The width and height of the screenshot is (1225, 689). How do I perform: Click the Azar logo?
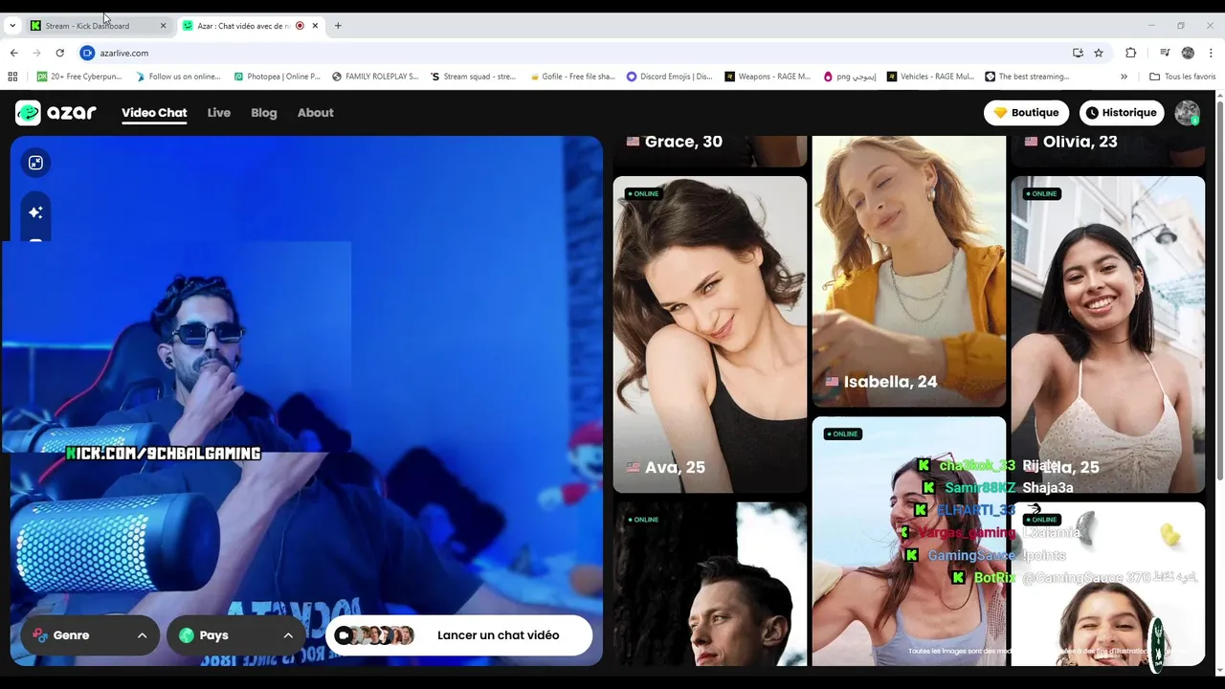(56, 113)
